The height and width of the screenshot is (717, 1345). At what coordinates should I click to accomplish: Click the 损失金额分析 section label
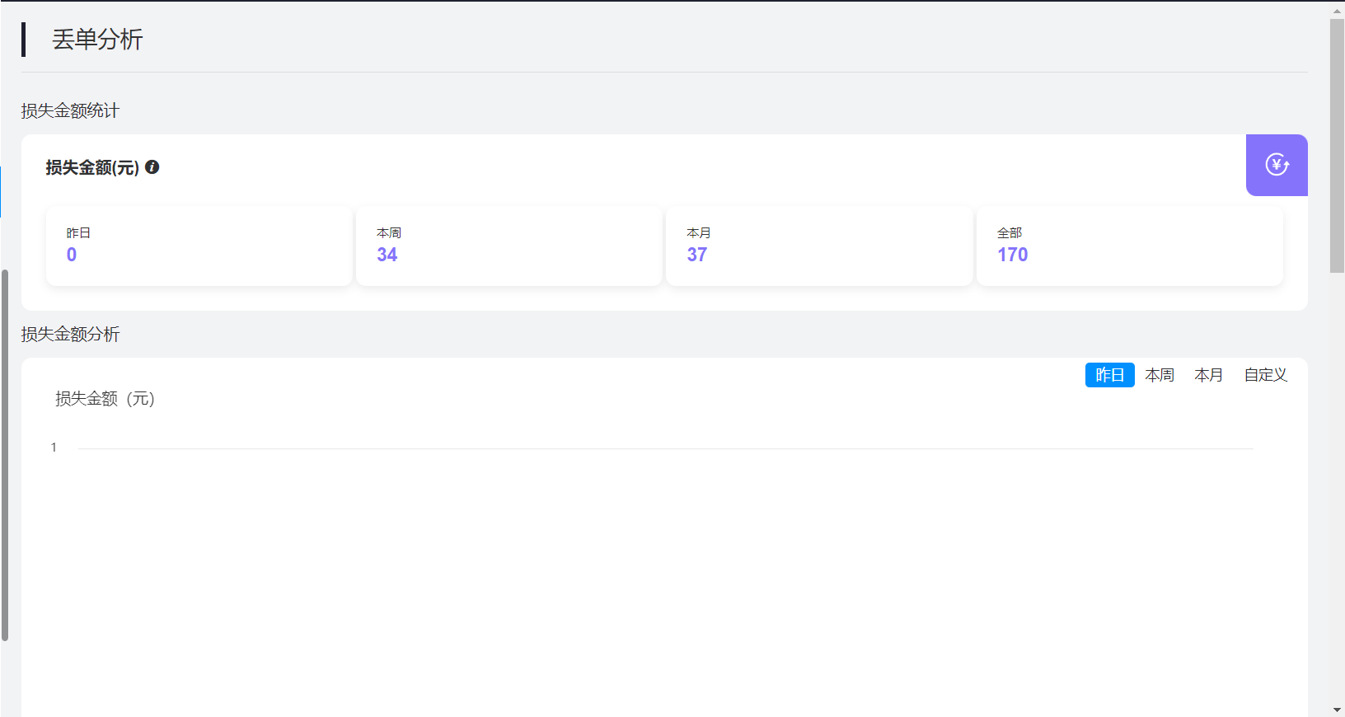point(70,334)
